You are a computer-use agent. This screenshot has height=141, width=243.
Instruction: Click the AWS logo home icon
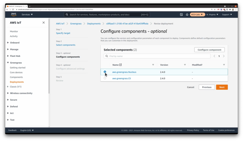14,15
